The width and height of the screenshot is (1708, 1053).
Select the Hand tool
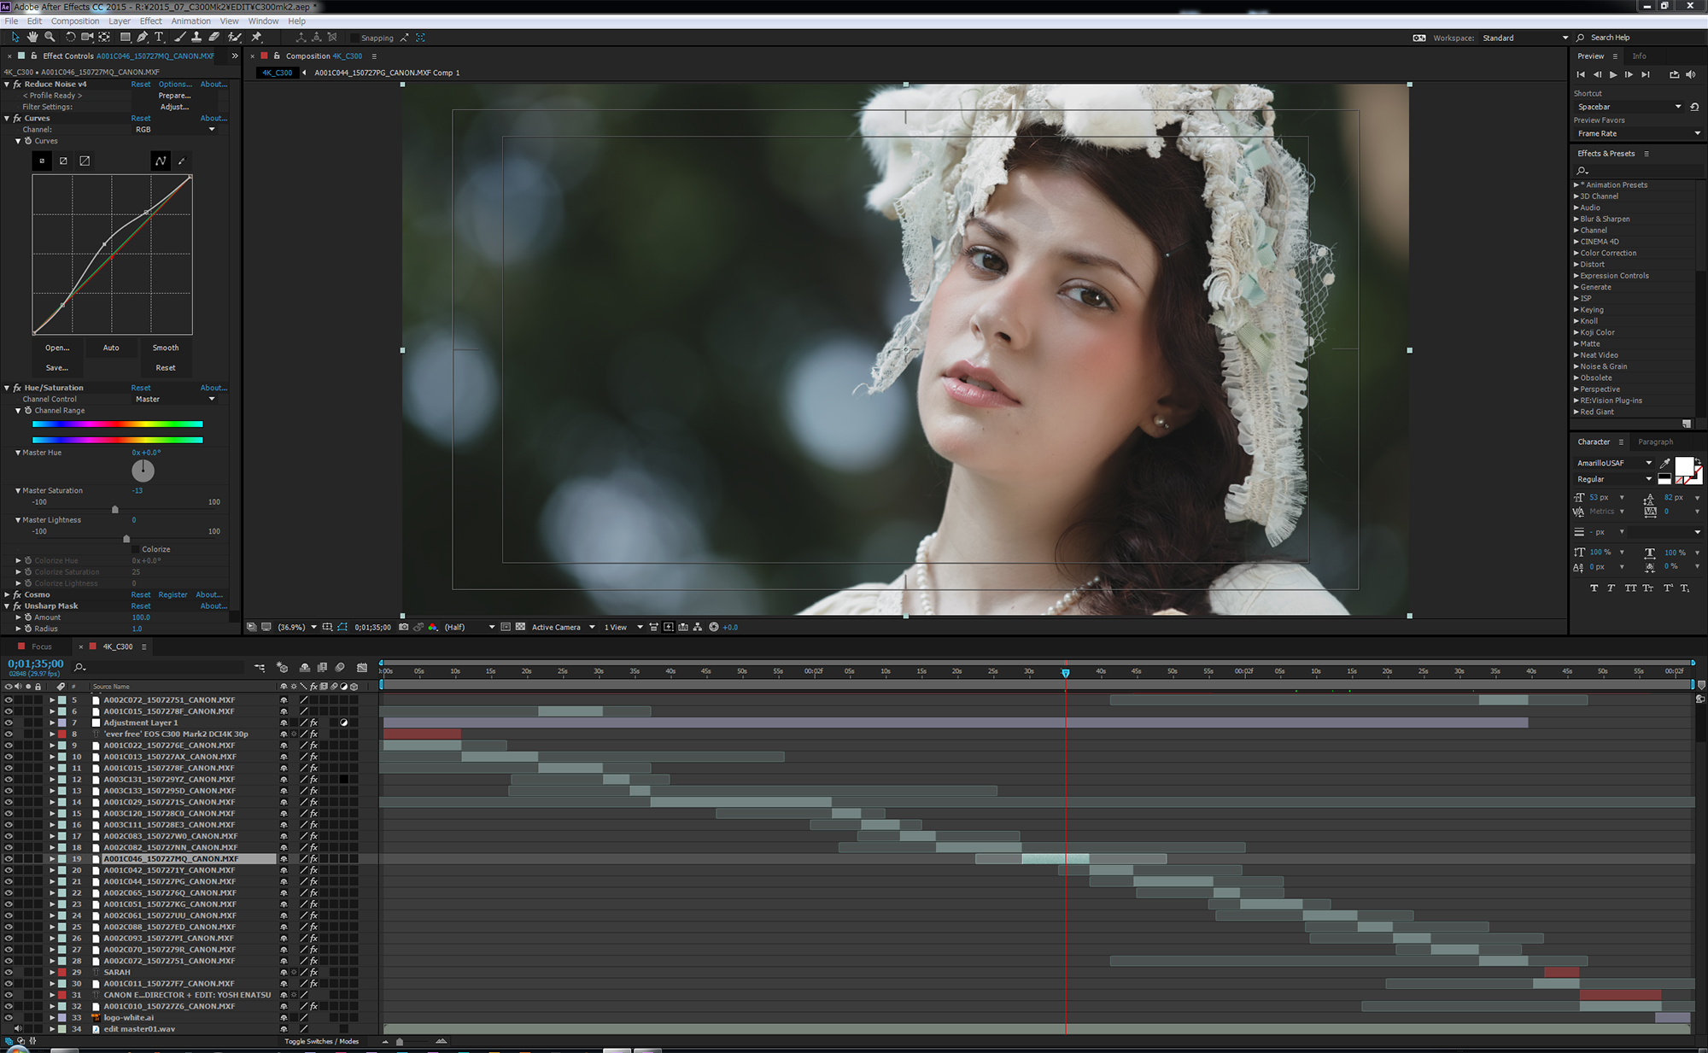[x=32, y=38]
